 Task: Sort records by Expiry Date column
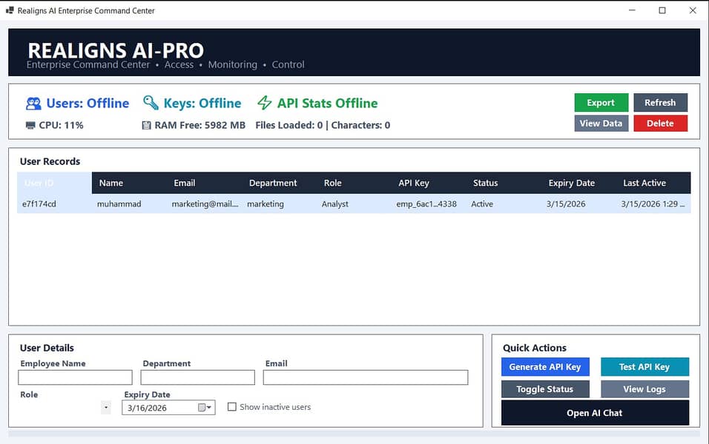[x=571, y=183]
